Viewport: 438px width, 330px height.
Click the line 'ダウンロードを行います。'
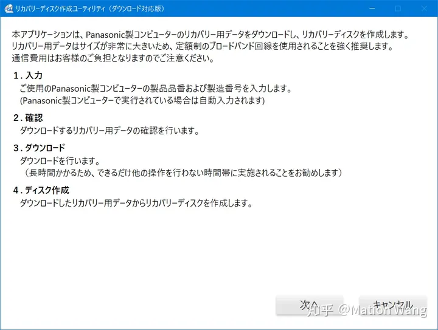[x=60, y=160]
